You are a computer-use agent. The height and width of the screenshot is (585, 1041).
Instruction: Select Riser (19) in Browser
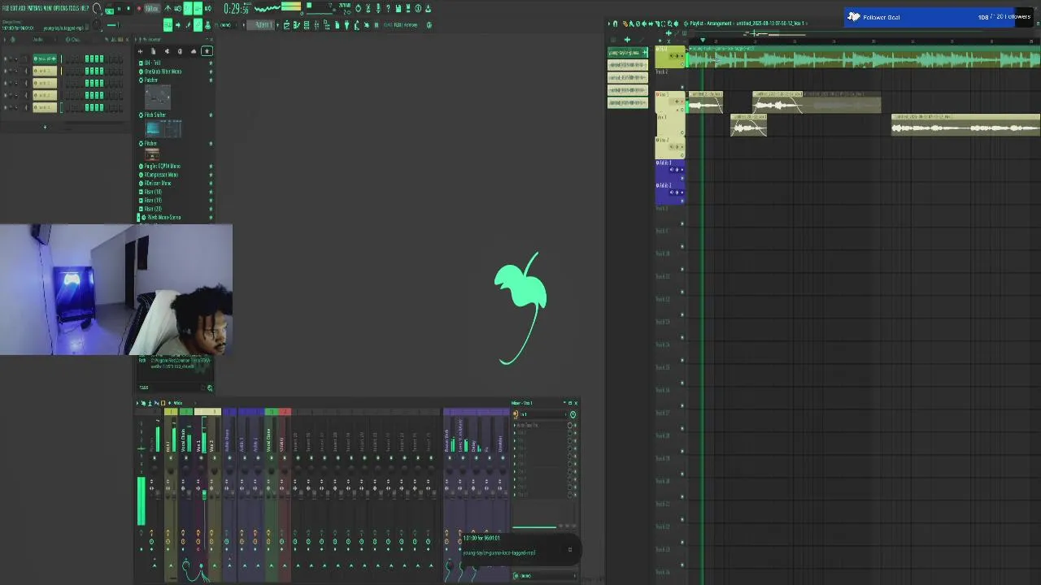(153, 201)
